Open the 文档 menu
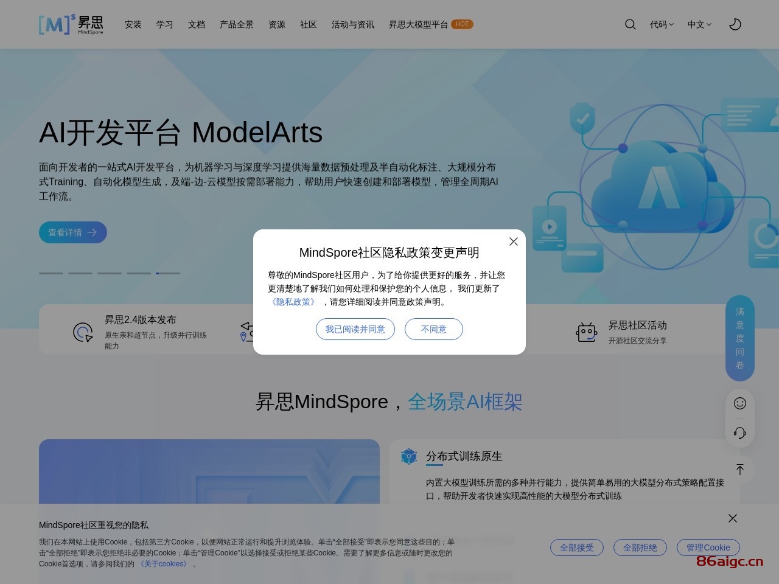This screenshot has width=779, height=584. click(197, 24)
